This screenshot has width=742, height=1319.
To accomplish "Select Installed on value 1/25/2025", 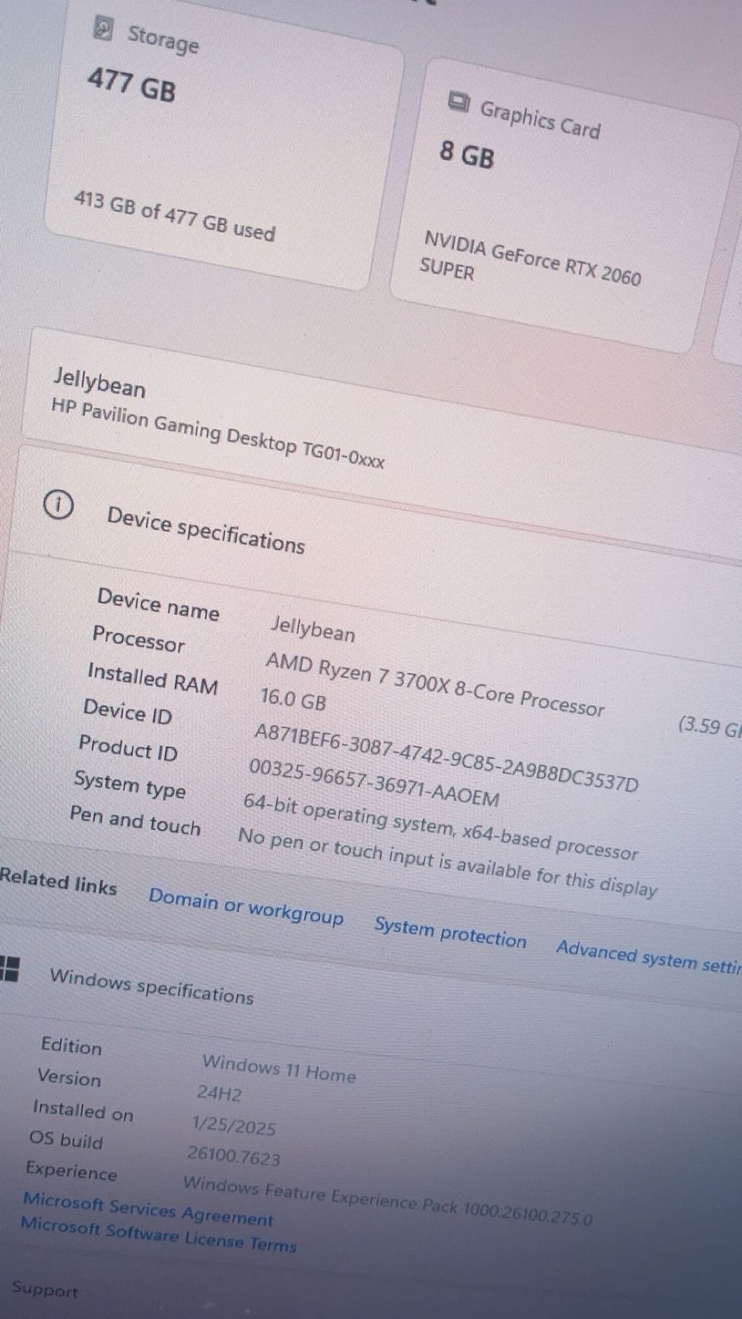I will (x=233, y=1125).
